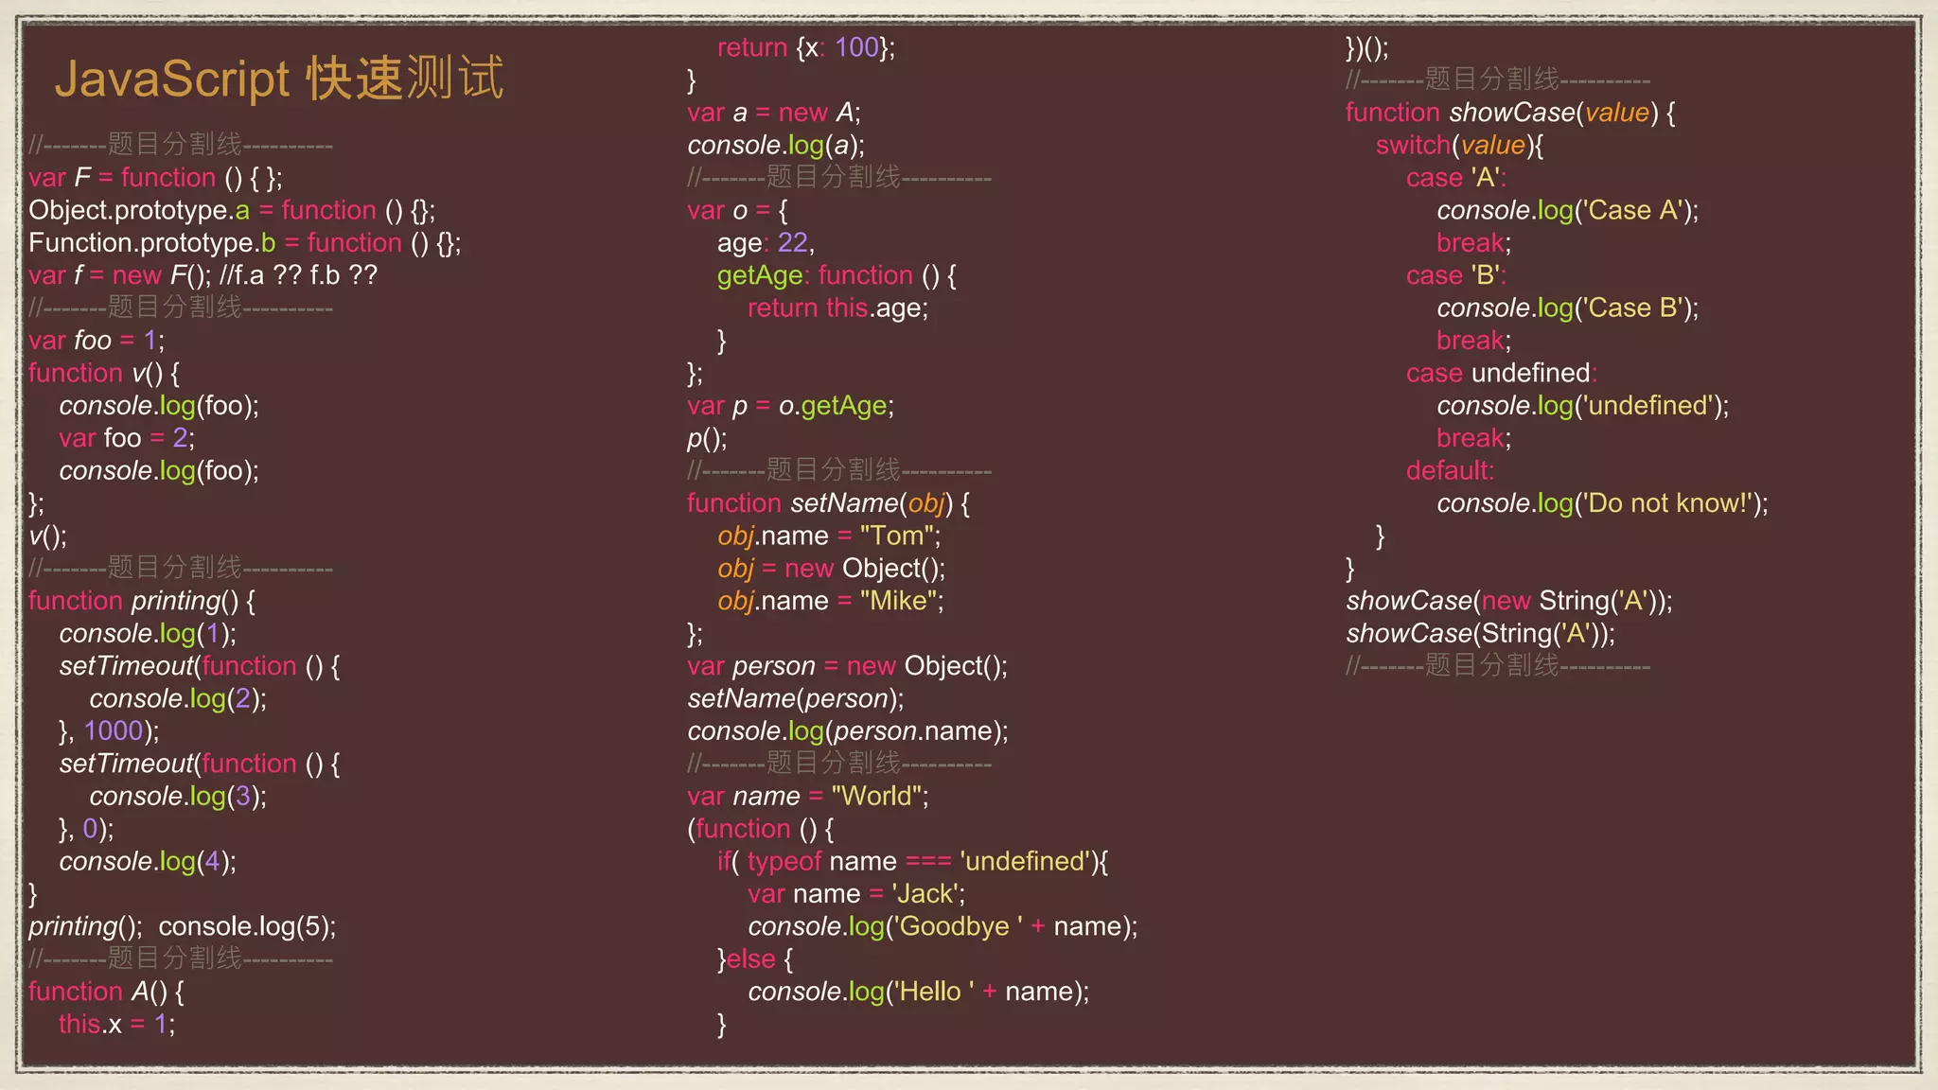1938x1090 pixels.
Task: Click the line "var name = 'Jack';"
Action: tap(856, 894)
